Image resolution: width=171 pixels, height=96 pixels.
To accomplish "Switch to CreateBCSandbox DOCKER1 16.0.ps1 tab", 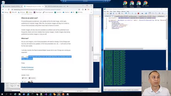I will click(147, 16).
